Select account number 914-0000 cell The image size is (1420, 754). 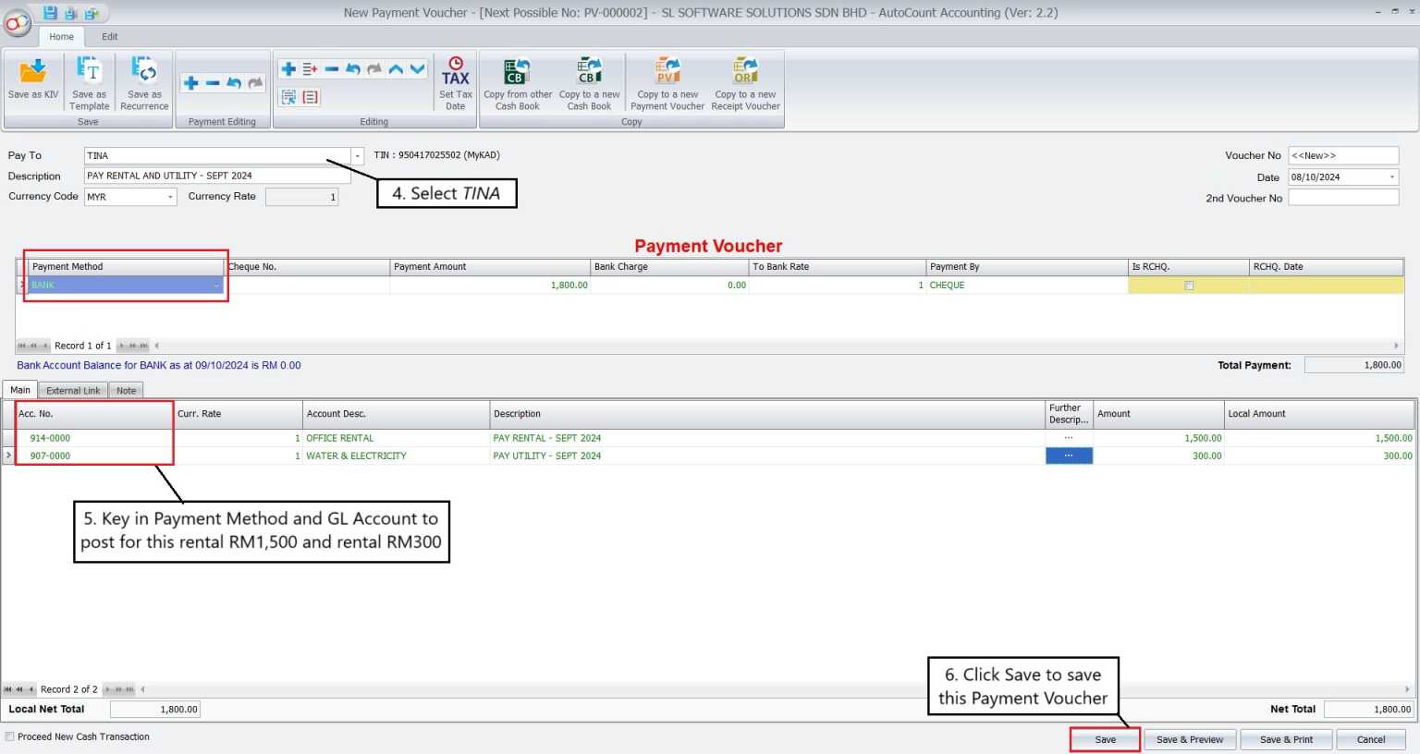click(95, 438)
